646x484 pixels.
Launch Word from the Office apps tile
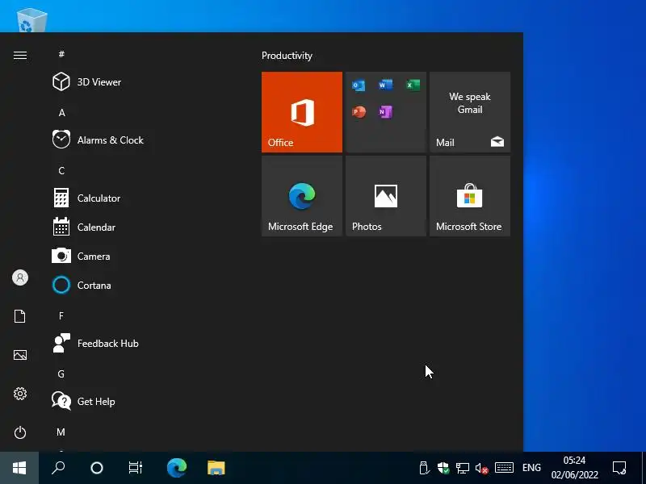(386, 86)
